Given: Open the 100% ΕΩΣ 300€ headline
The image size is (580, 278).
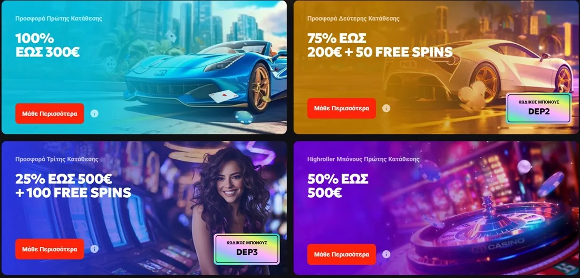Looking at the screenshot, I should [47, 45].
